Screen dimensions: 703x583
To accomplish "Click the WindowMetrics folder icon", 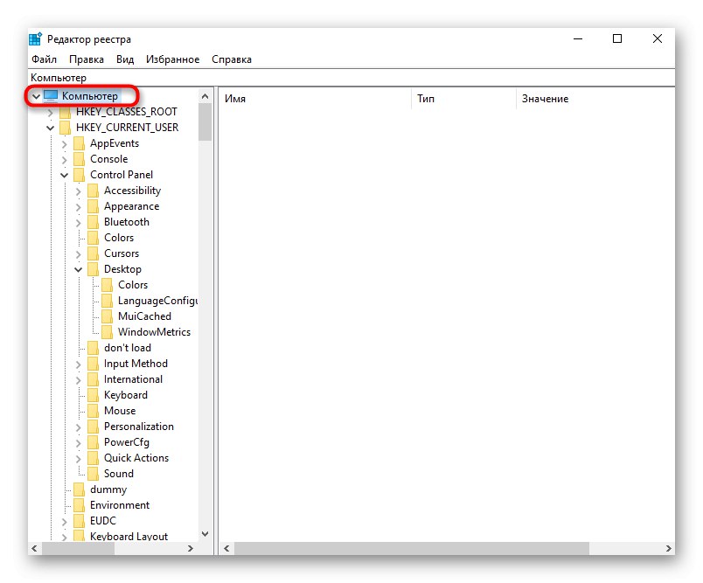I will [x=108, y=332].
